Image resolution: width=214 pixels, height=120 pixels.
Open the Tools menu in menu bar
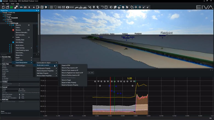coord(12,4)
